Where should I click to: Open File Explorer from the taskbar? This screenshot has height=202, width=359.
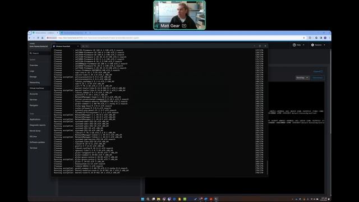pos(158,199)
